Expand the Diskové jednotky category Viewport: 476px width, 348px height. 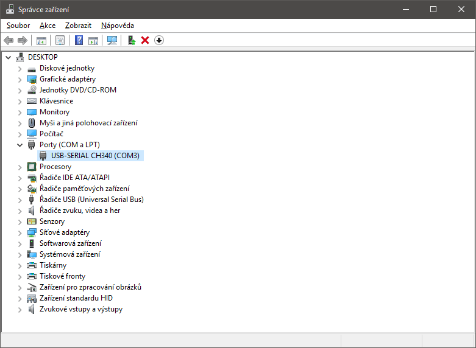pyautogui.click(x=20, y=68)
